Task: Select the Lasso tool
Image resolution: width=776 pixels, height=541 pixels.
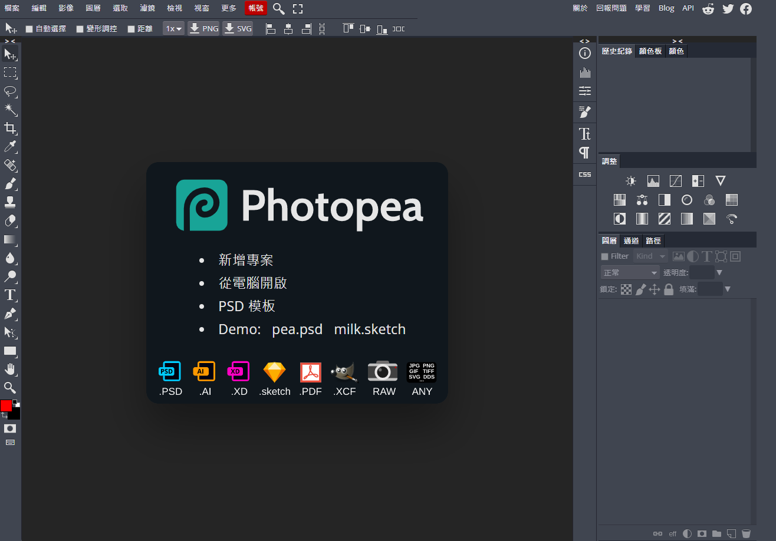Action: tap(10, 91)
